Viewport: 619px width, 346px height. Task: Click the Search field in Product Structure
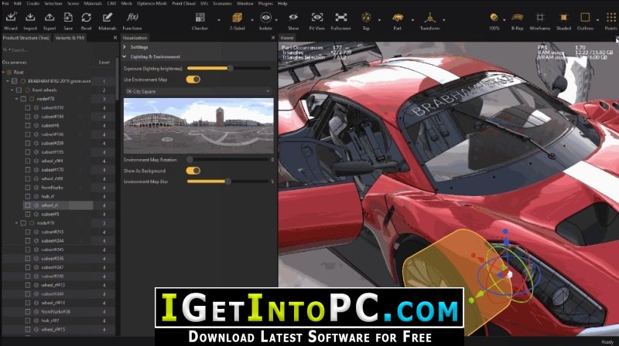59,50
